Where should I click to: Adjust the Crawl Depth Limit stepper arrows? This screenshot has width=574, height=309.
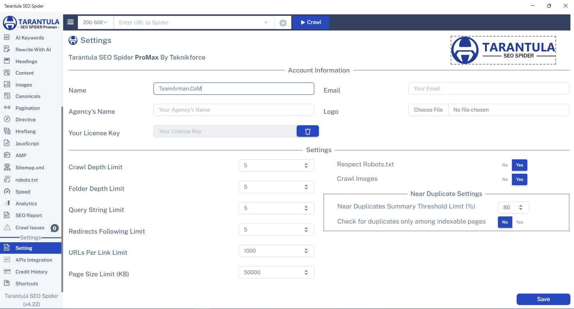pos(306,165)
